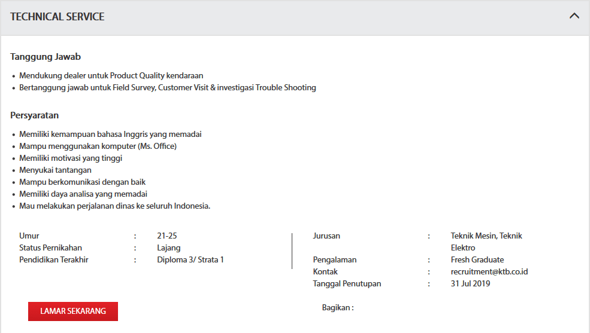
Task: Click the Tanggal Penutupan label
Action: click(347, 283)
